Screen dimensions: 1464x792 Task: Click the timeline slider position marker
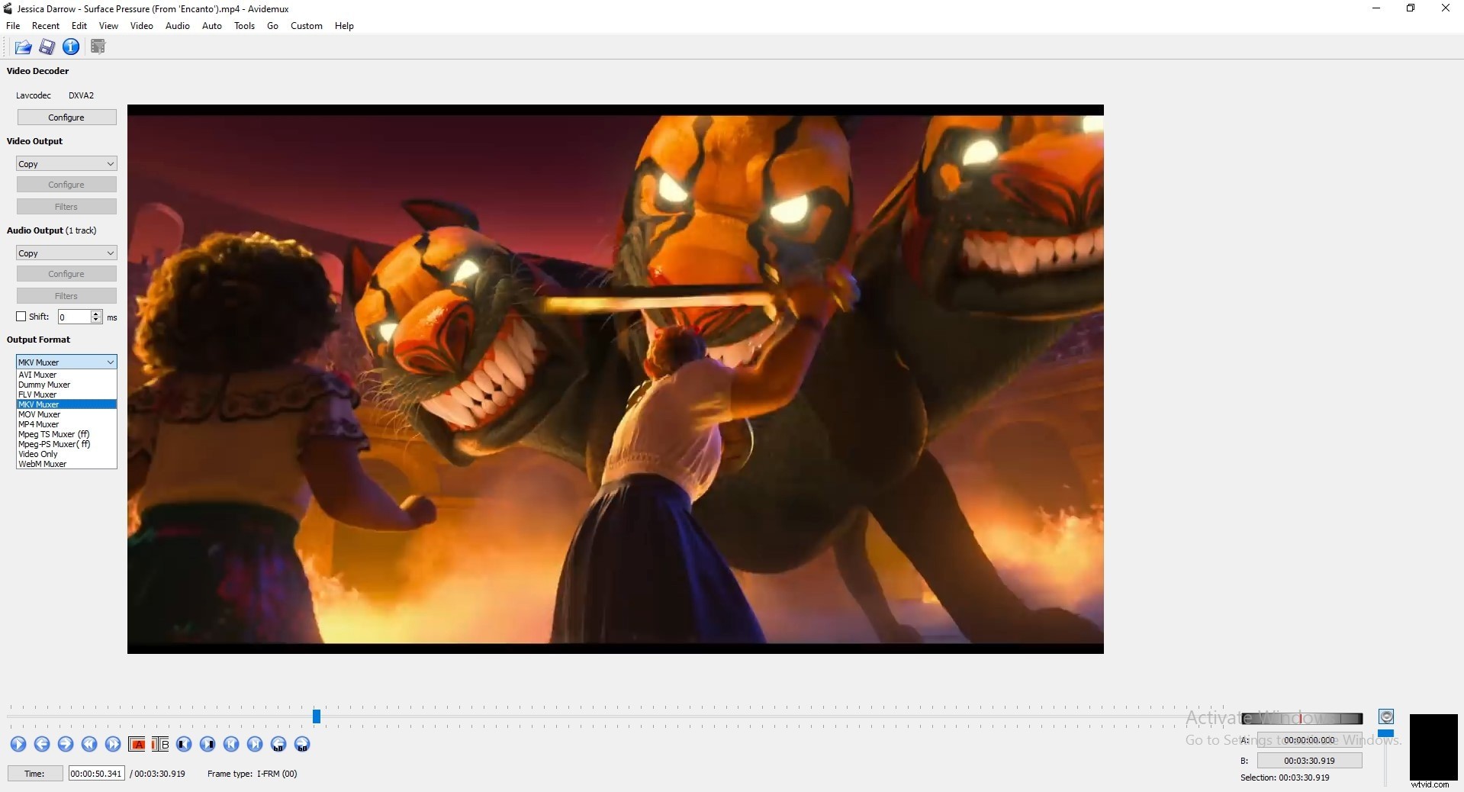click(x=315, y=716)
